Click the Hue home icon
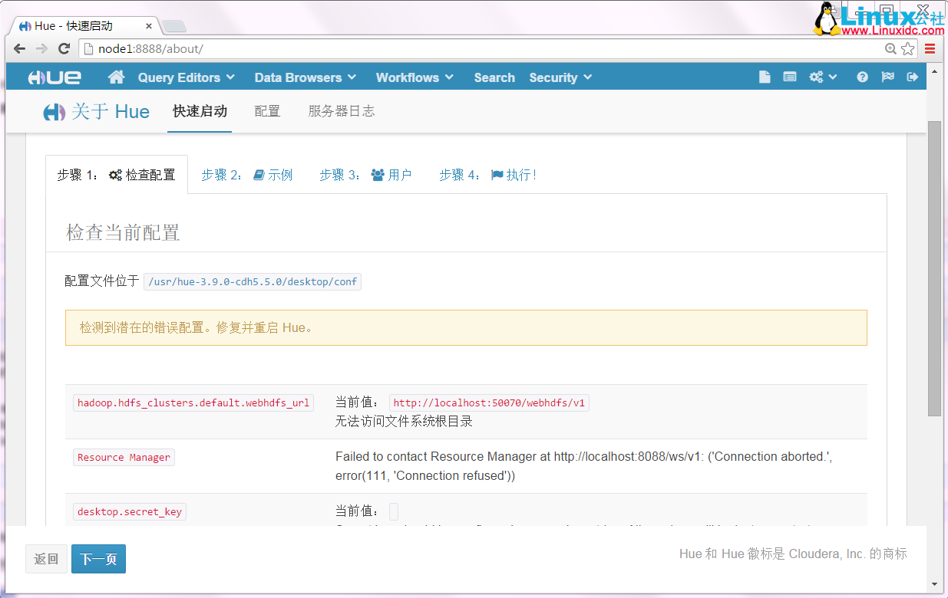The width and height of the screenshot is (948, 598). (116, 77)
